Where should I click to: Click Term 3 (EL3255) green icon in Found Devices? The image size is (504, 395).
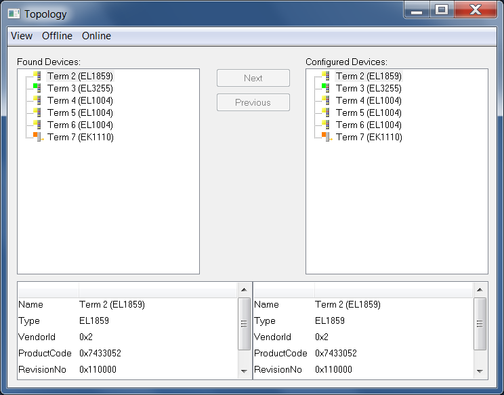37,88
